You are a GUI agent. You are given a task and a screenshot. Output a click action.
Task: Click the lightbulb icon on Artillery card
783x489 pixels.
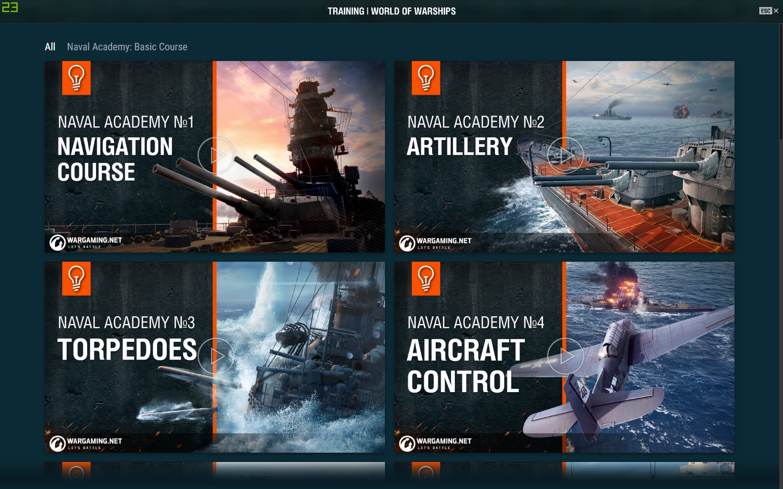pyautogui.click(x=426, y=78)
